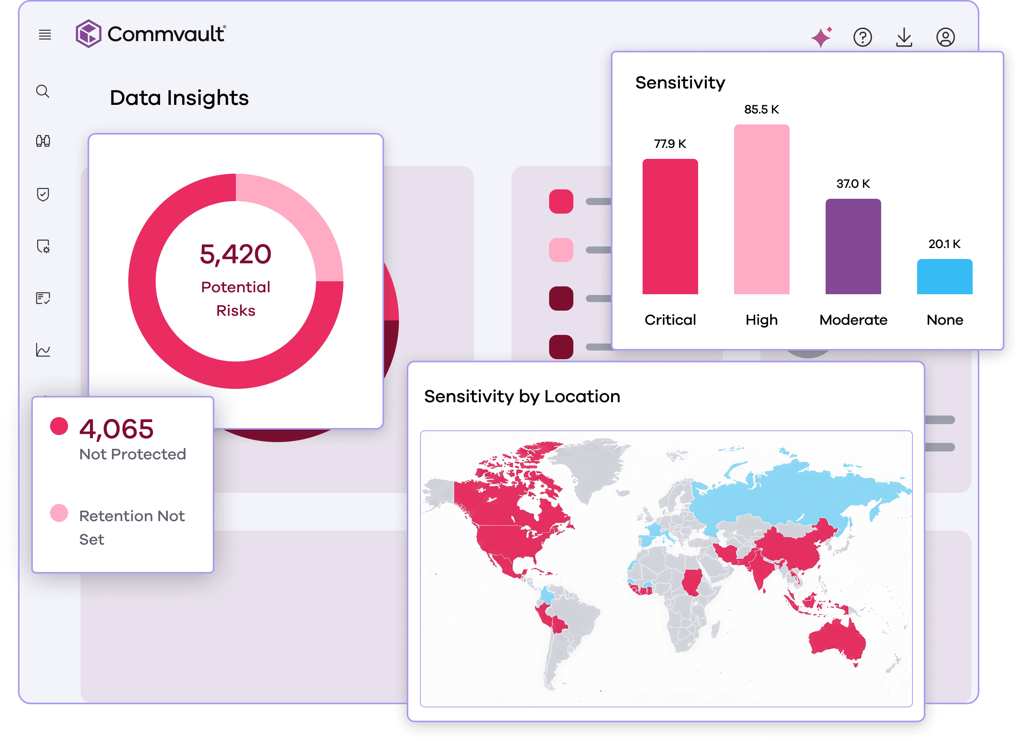
Task: Click the Sensitivity chart title
Action: 680,83
